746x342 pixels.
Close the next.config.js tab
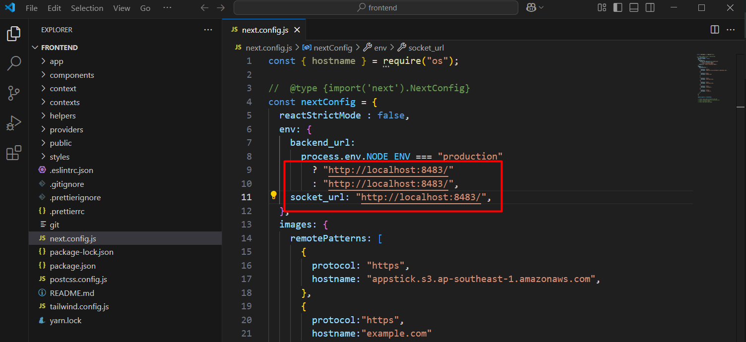[297, 30]
